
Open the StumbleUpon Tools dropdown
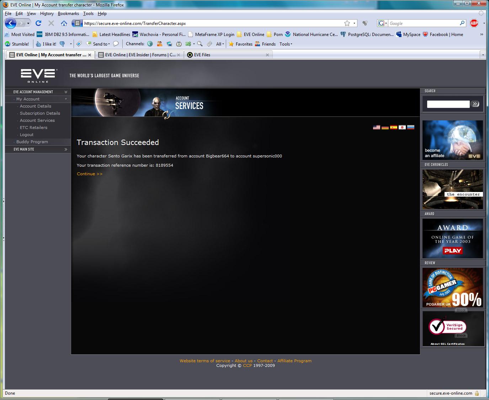point(286,44)
